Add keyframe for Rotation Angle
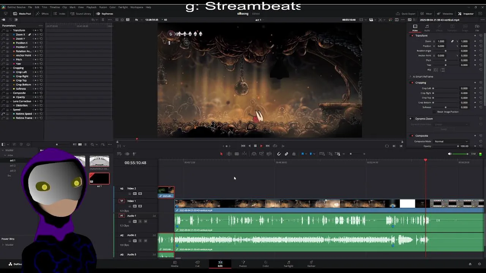The height and width of the screenshot is (273, 486). pyautogui.click(x=475, y=51)
